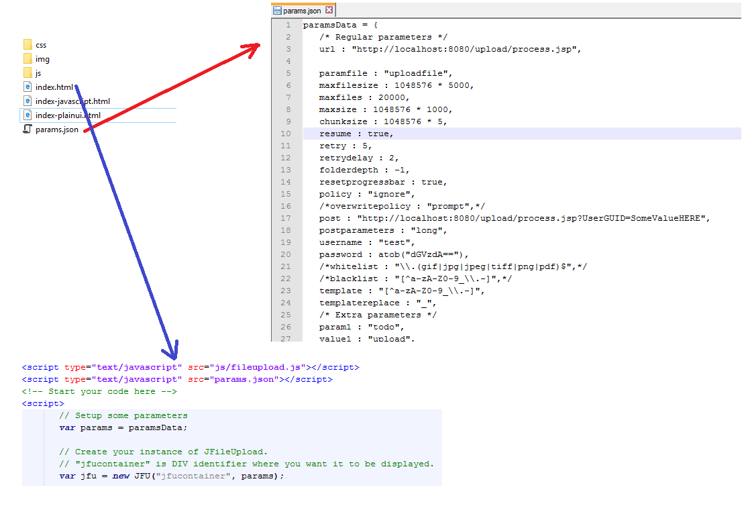
Task: Click the js folder icon
Action: tap(28, 72)
